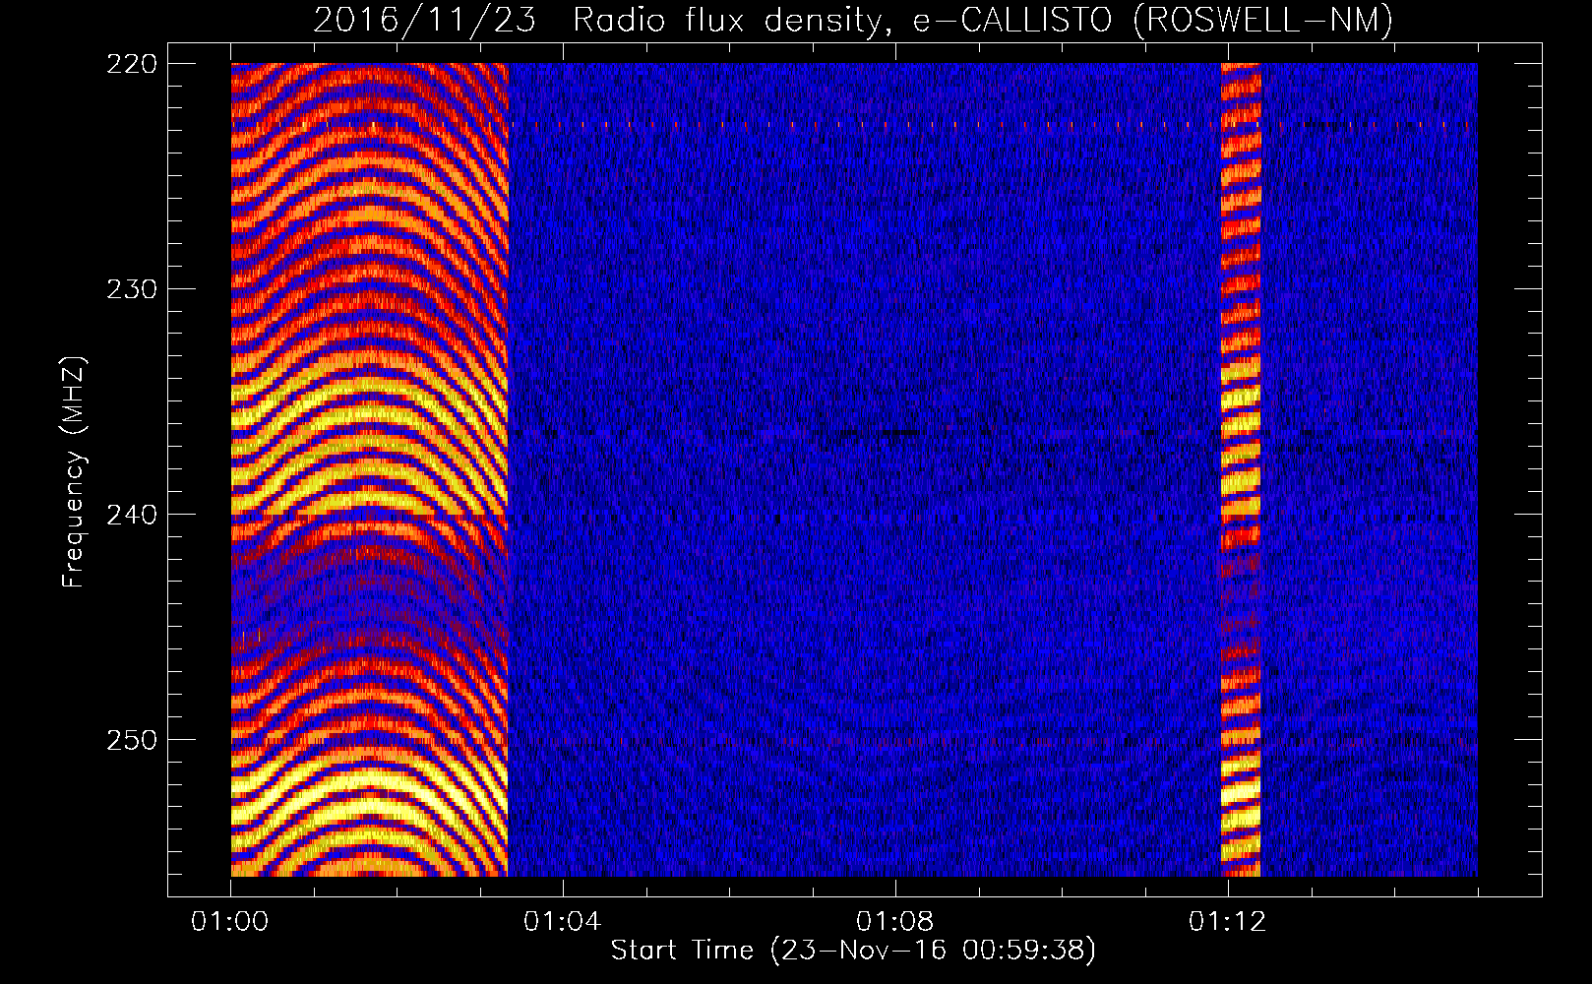Click the 'Frequency (MHZ)' axis title
This screenshot has width=1592, height=984.
pos(74,472)
